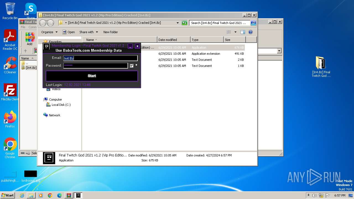Open Recycle Bin desktop icon
Screen dimensions: 354x199
pyautogui.click(x=10, y=11)
